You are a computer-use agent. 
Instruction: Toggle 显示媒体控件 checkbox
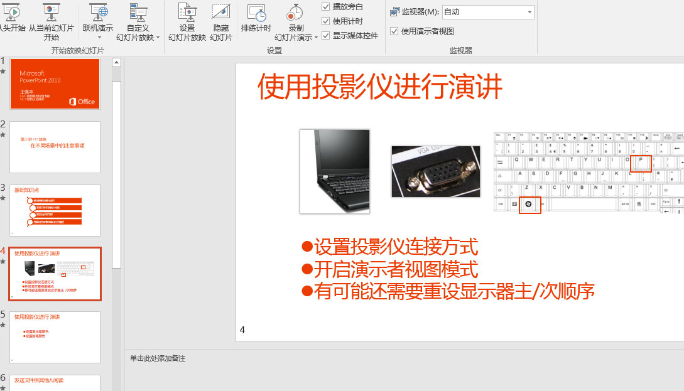point(325,35)
